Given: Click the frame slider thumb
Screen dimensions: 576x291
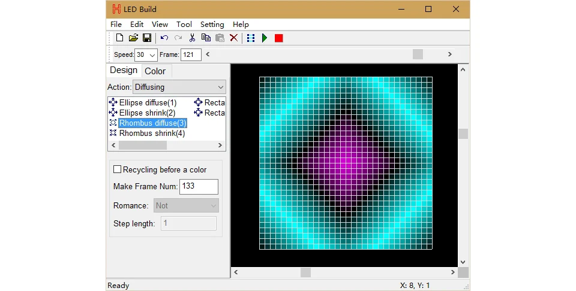Looking at the screenshot, I should (418, 54).
